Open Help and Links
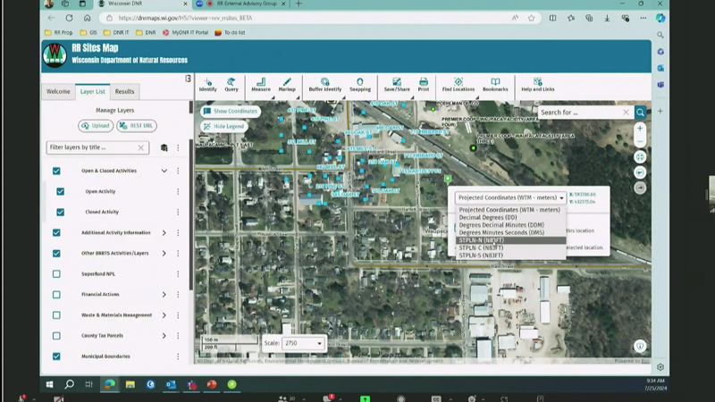Image resolution: width=715 pixels, height=402 pixels. tap(538, 85)
